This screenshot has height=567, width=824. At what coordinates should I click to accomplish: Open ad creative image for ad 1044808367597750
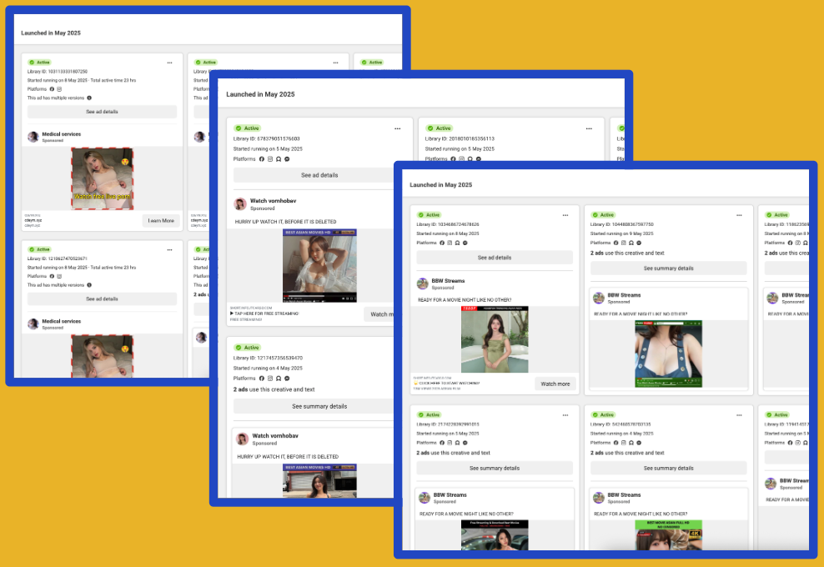668,354
